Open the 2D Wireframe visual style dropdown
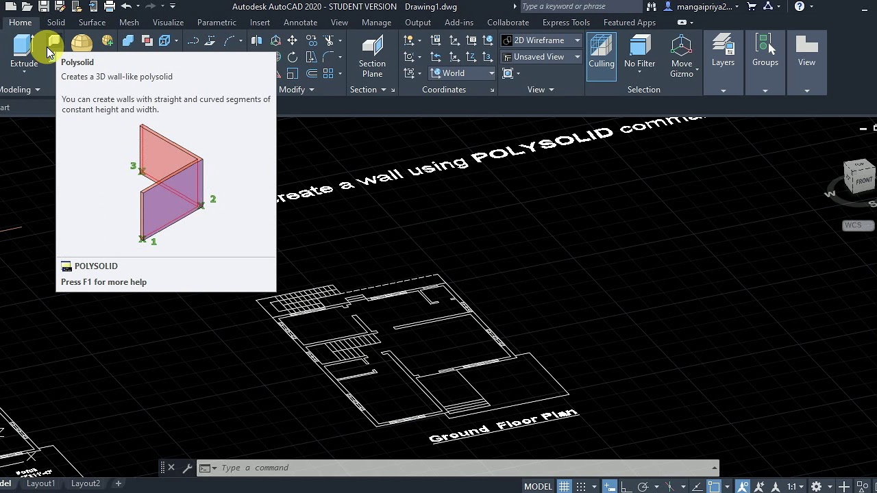 click(x=541, y=40)
